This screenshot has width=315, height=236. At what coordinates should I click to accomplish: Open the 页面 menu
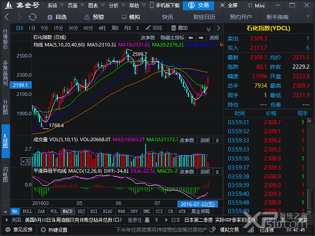click(x=76, y=5)
